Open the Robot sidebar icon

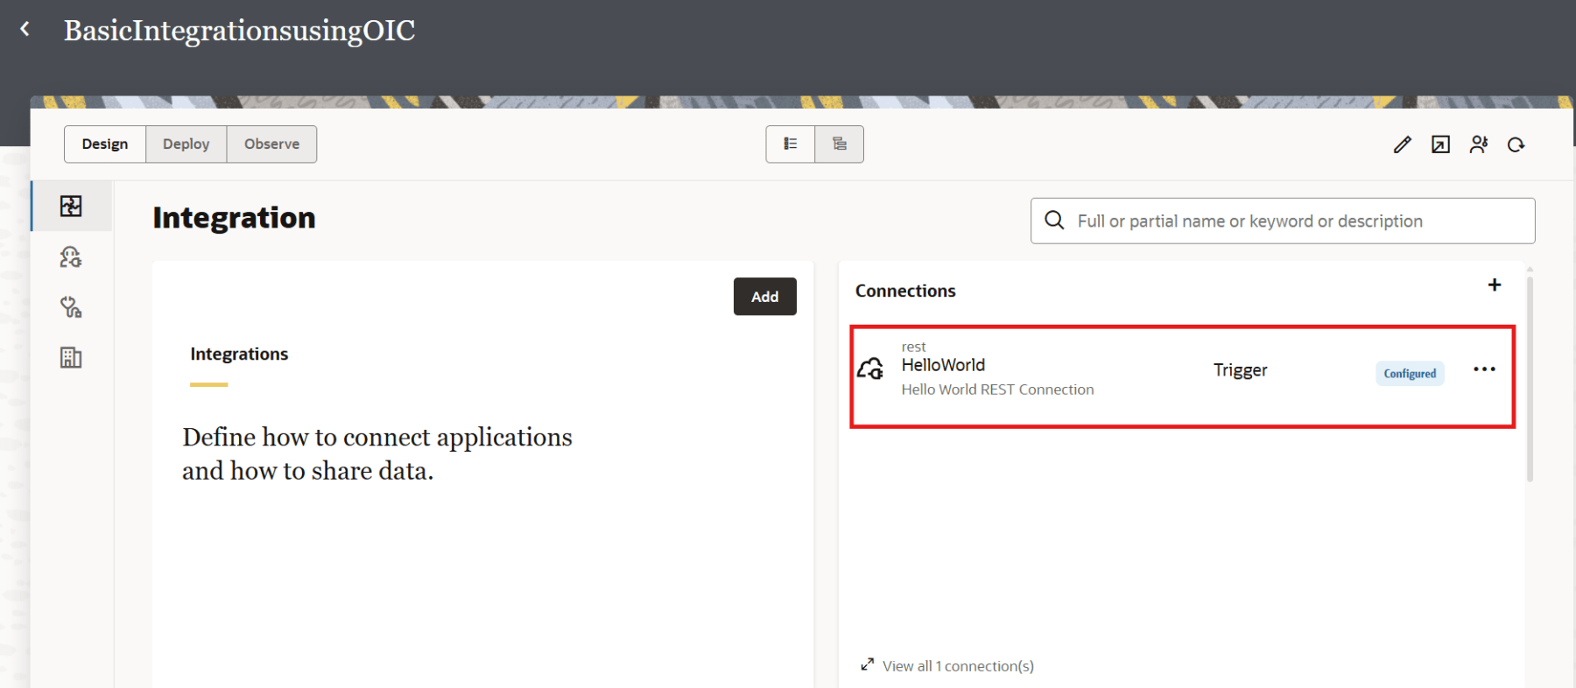[71, 257]
